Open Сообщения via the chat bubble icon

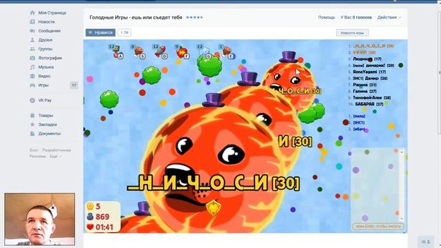32,30
